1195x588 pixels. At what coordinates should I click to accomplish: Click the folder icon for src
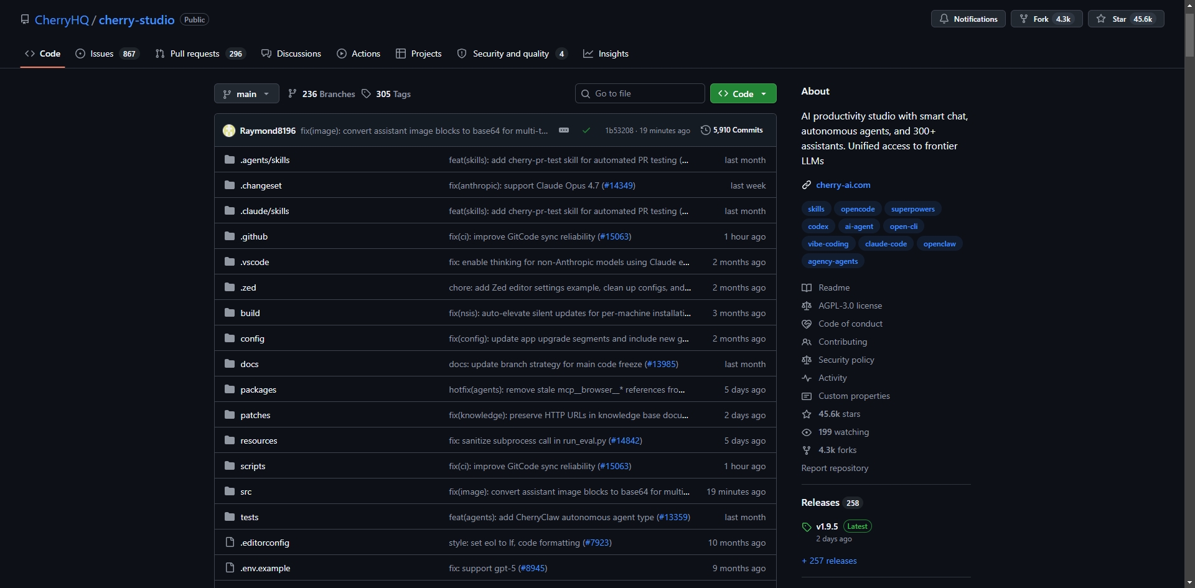[x=230, y=492]
